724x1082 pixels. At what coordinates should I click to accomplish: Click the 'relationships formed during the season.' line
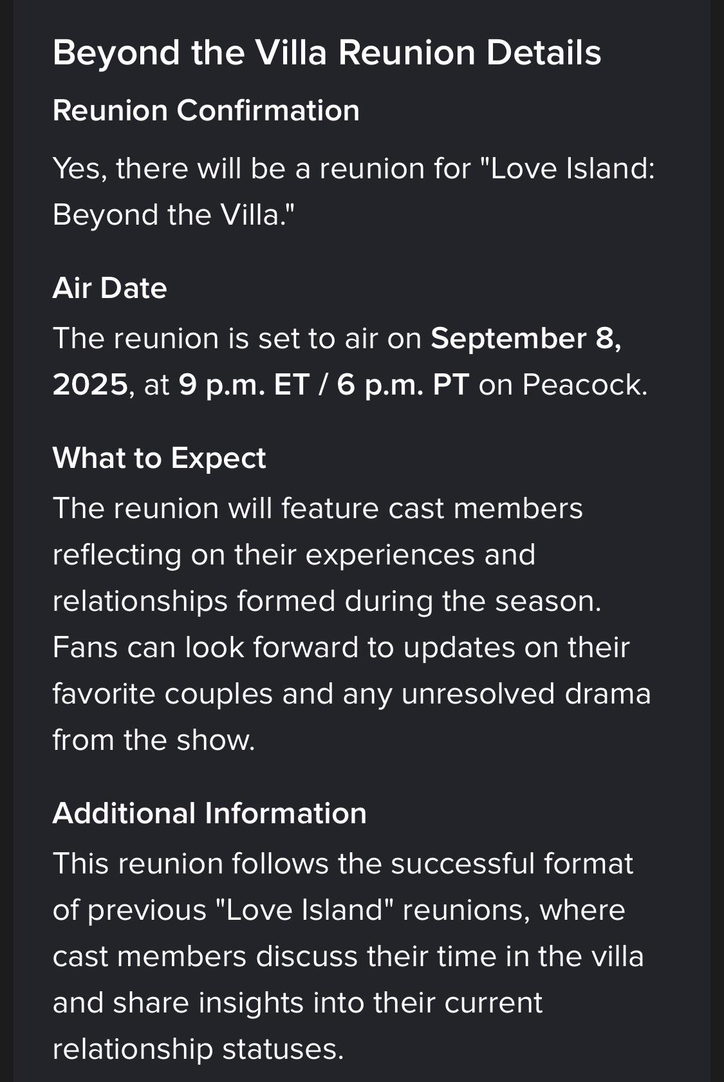(x=327, y=601)
